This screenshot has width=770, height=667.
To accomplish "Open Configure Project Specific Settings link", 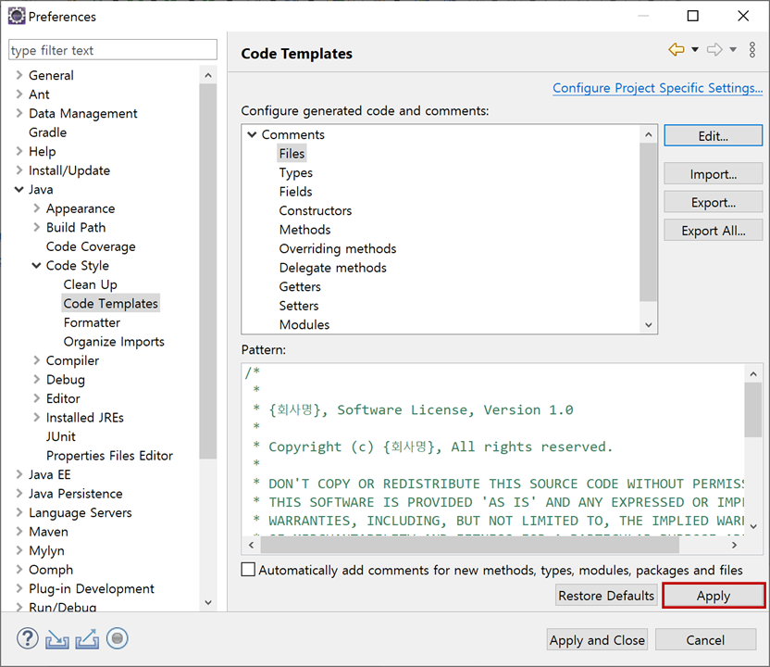I will pyautogui.click(x=657, y=88).
